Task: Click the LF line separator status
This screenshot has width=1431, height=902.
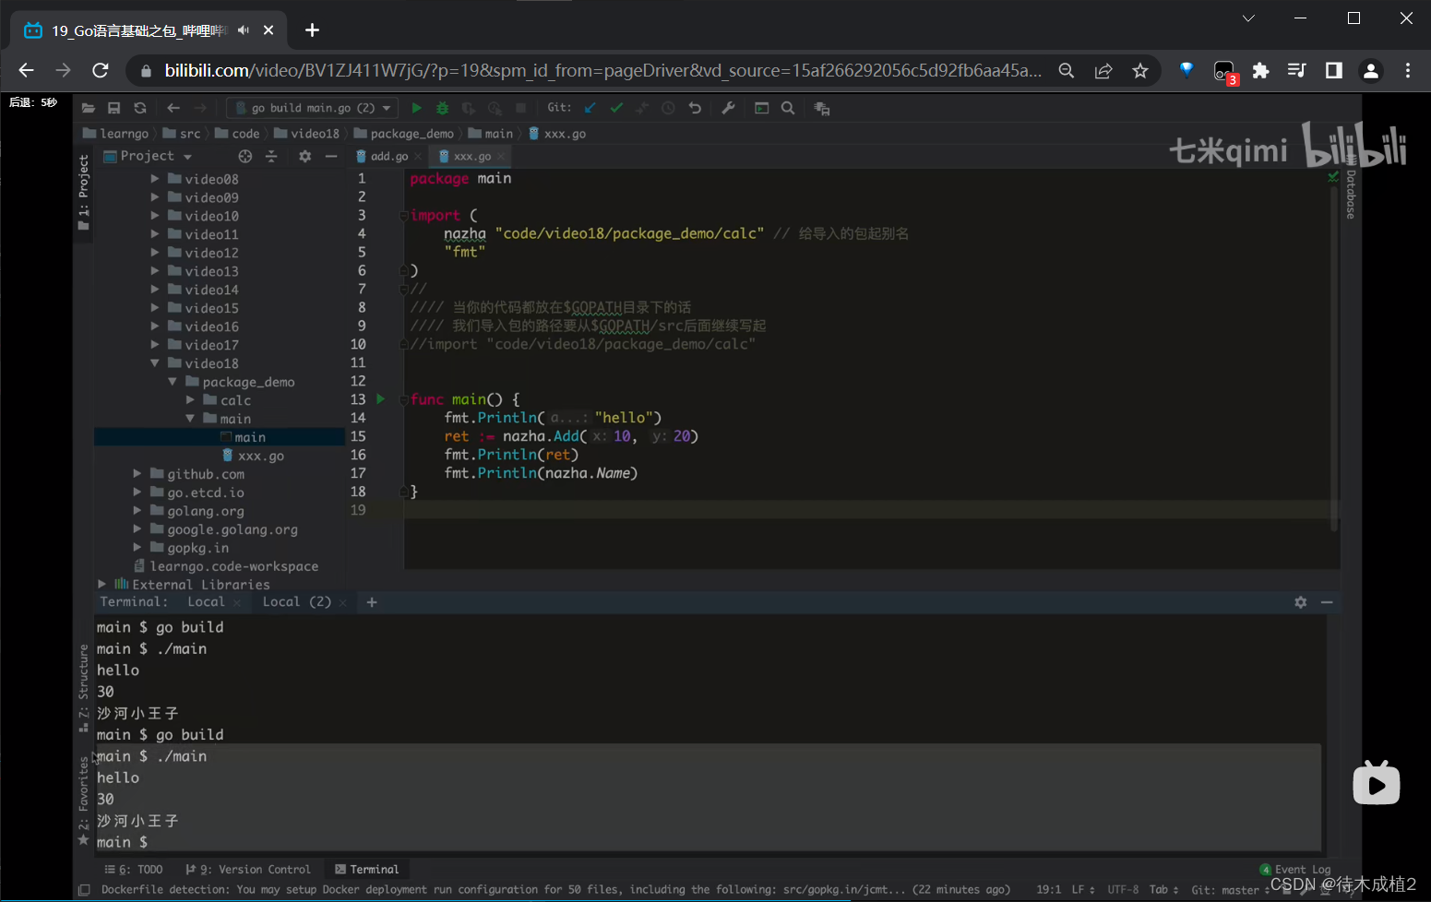Action: 1082,890
